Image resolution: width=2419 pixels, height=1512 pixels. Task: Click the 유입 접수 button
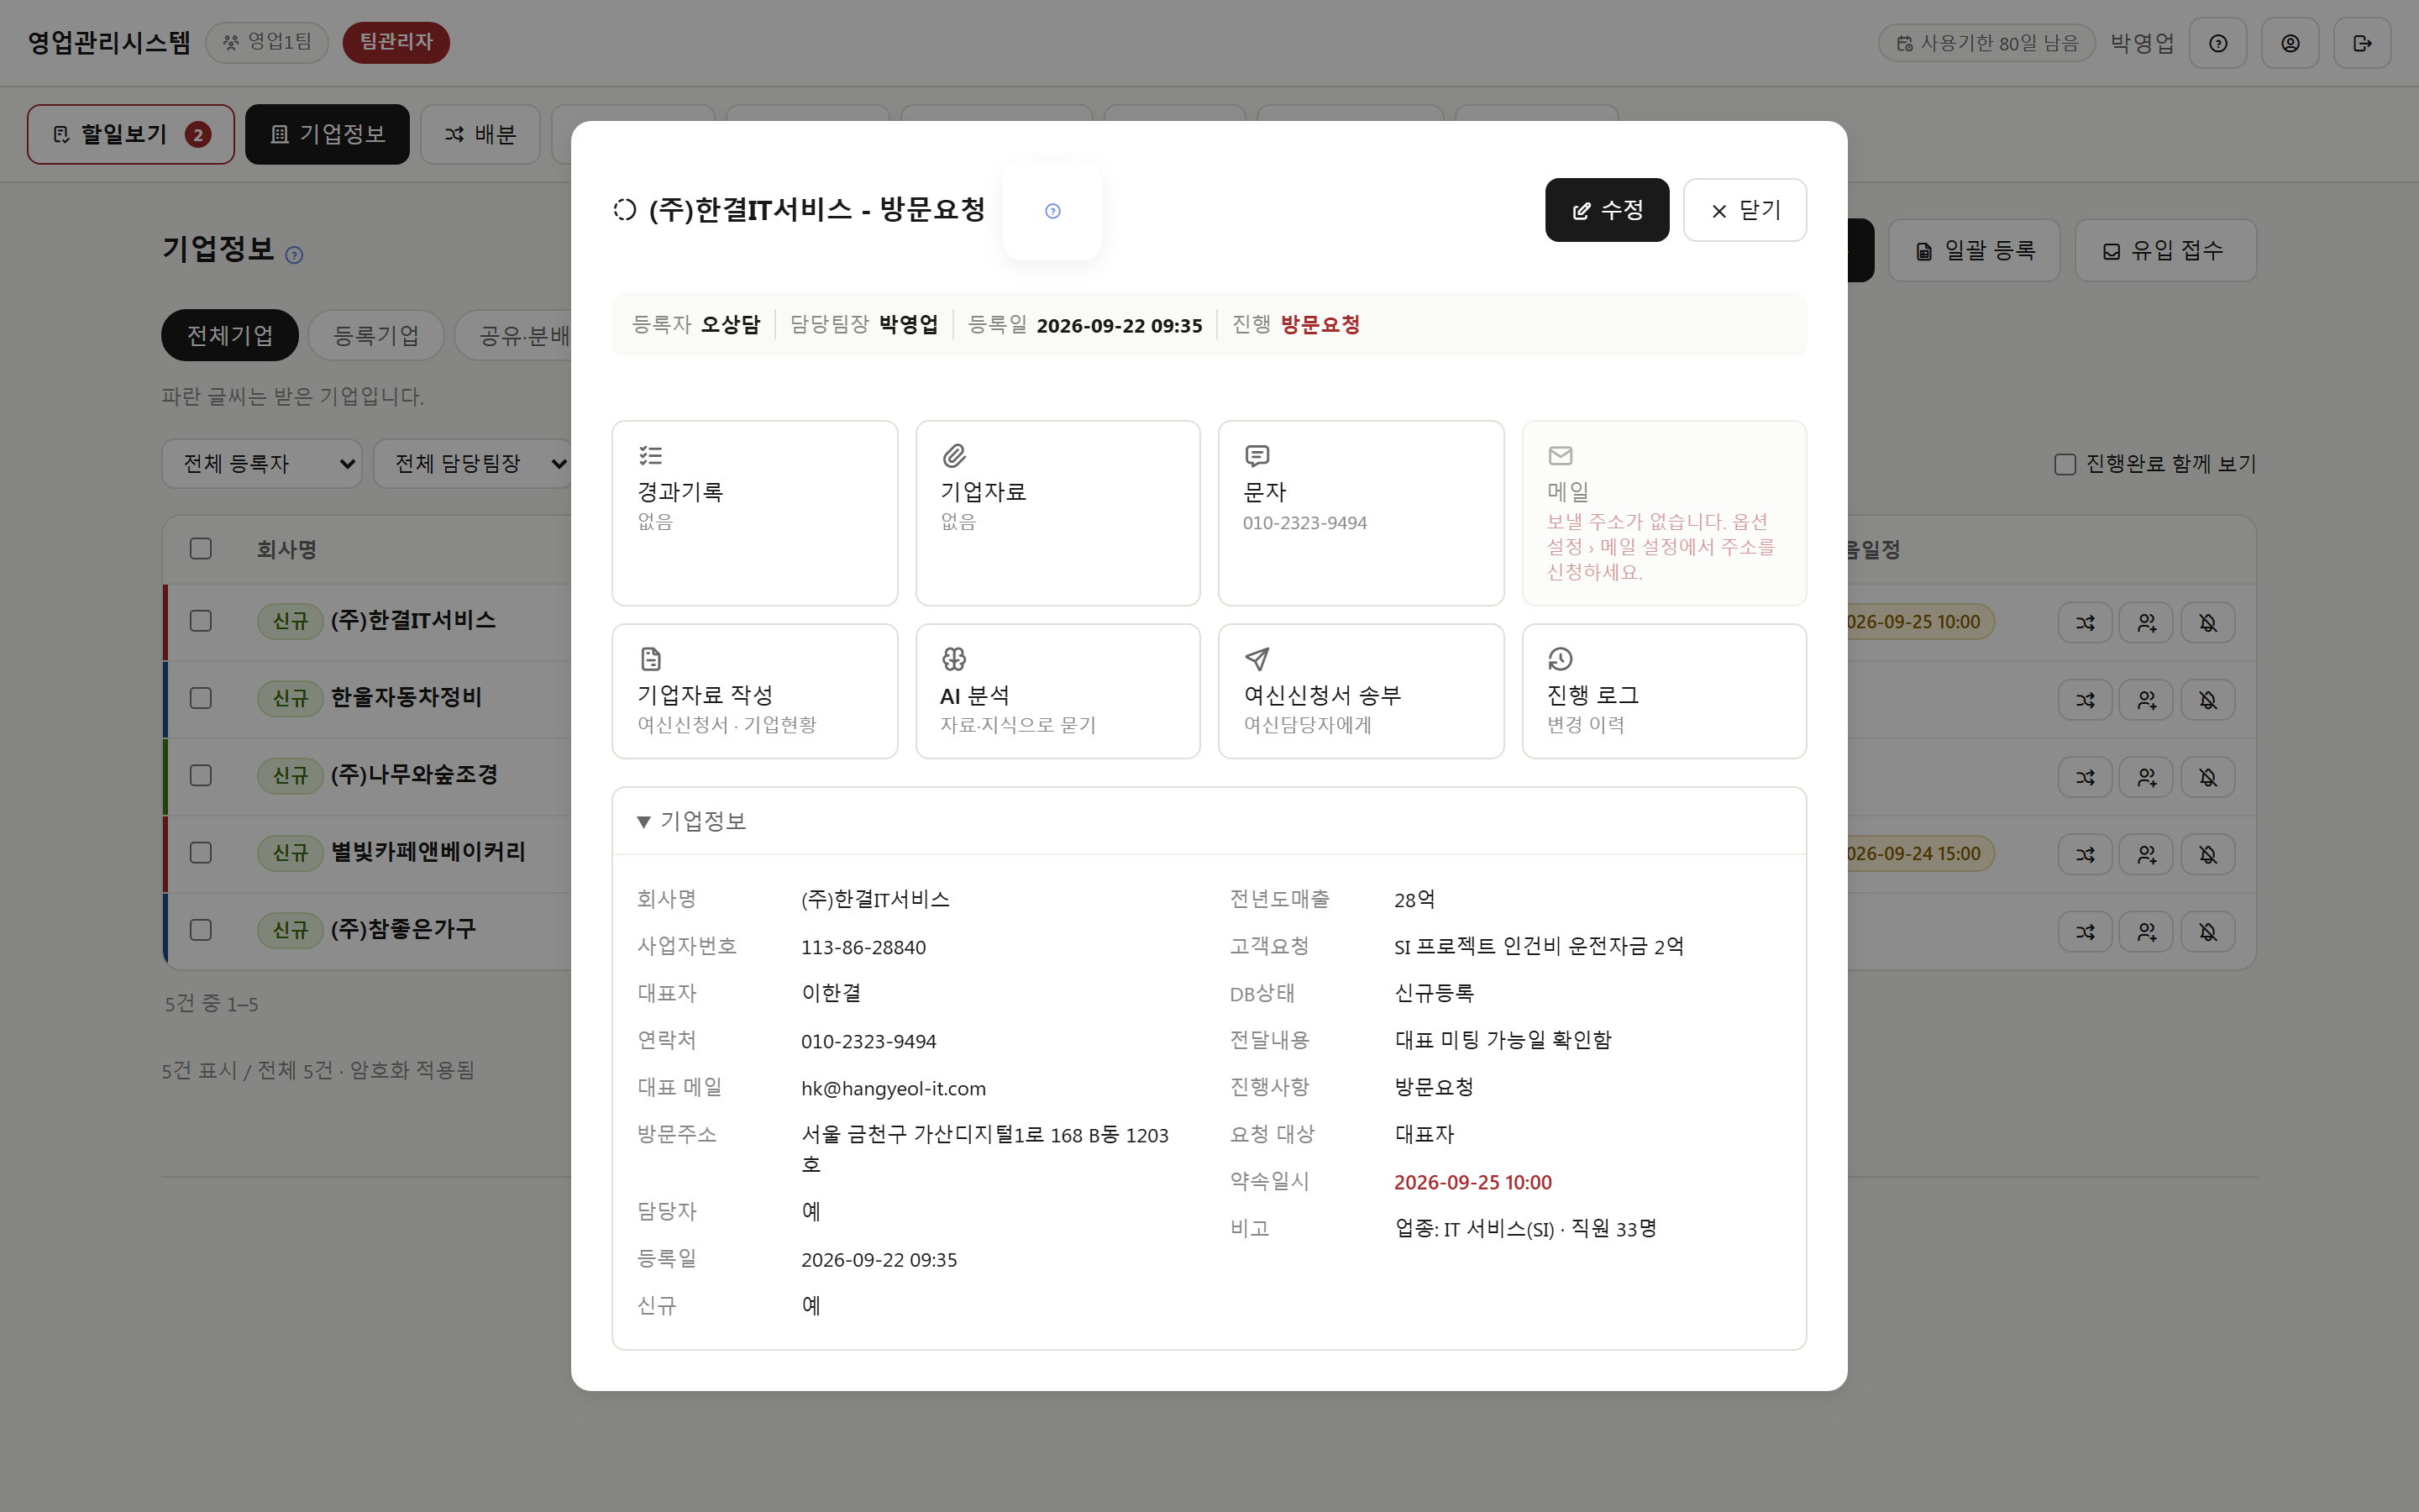click(2165, 251)
